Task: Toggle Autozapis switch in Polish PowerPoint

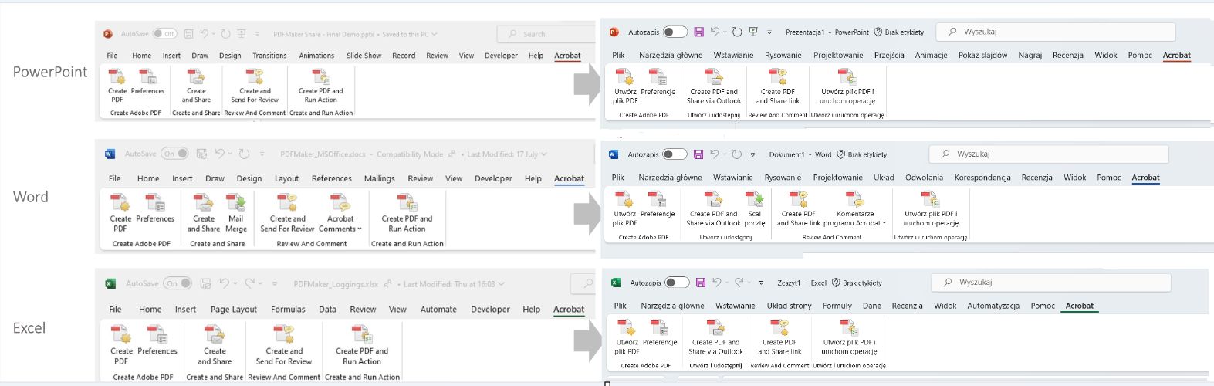Action: pos(675,32)
